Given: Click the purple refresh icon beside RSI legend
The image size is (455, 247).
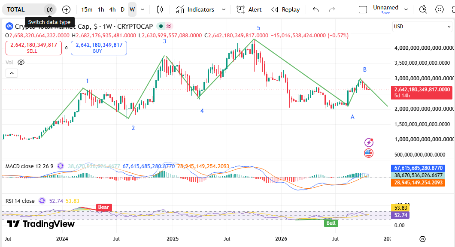Looking at the screenshot, I should pos(42,201).
